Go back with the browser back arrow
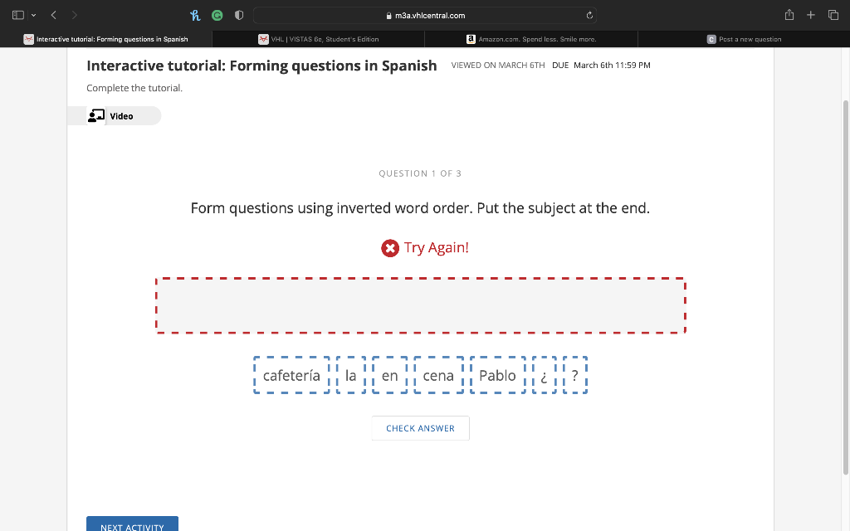The width and height of the screenshot is (850, 531). pyautogui.click(x=54, y=15)
